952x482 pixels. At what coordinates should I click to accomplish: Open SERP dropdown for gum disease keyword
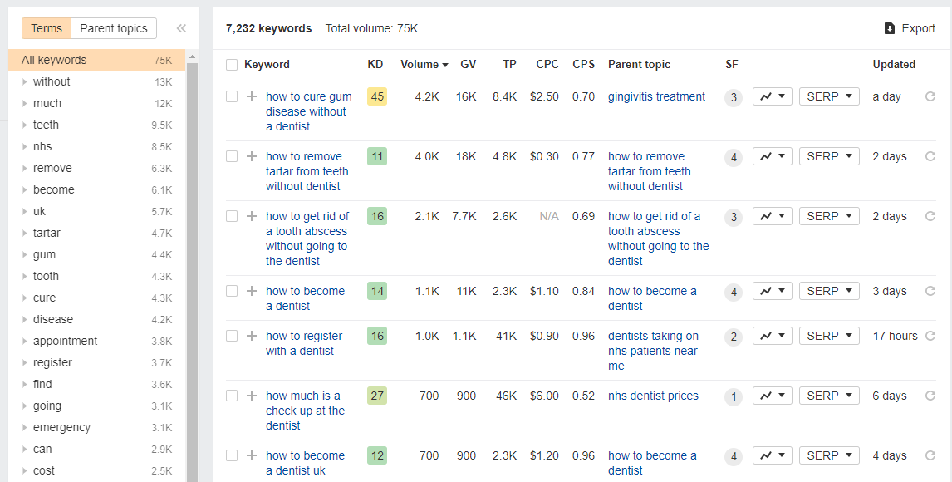(829, 96)
